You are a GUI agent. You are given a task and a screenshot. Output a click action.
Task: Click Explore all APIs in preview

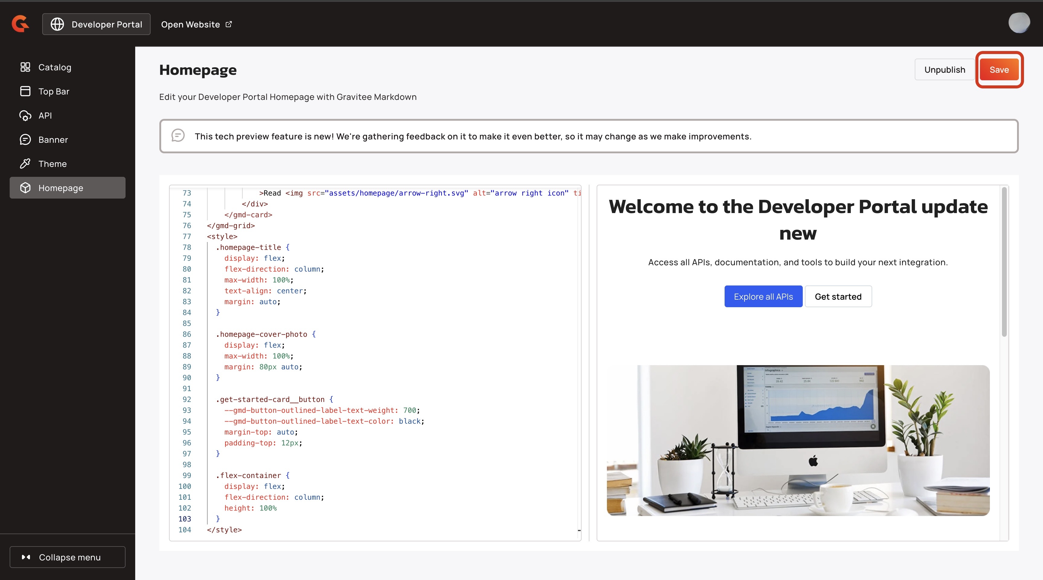(x=763, y=297)
